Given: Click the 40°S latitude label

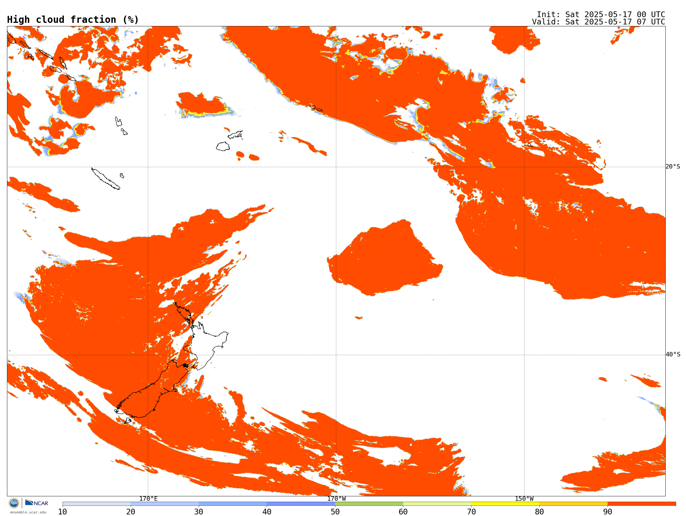Looking at the screenshot, I should [x=673, y=354].
